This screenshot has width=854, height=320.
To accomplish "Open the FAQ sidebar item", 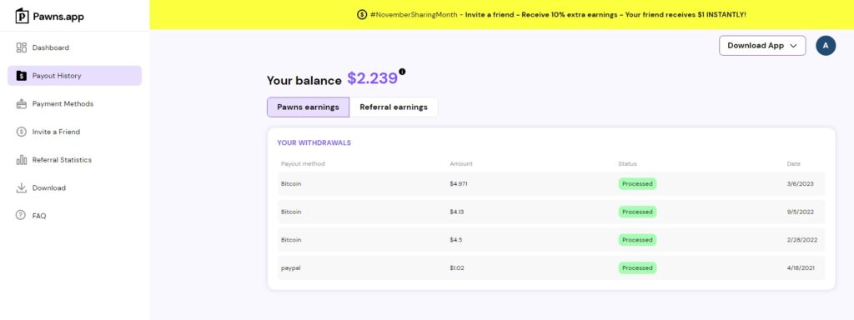I will point(74,216).
